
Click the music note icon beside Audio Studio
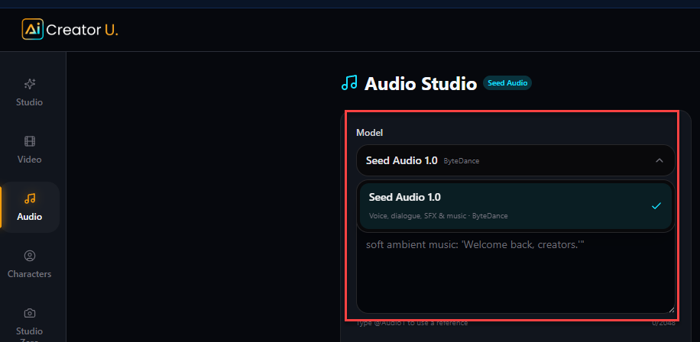tap(349, 83)
